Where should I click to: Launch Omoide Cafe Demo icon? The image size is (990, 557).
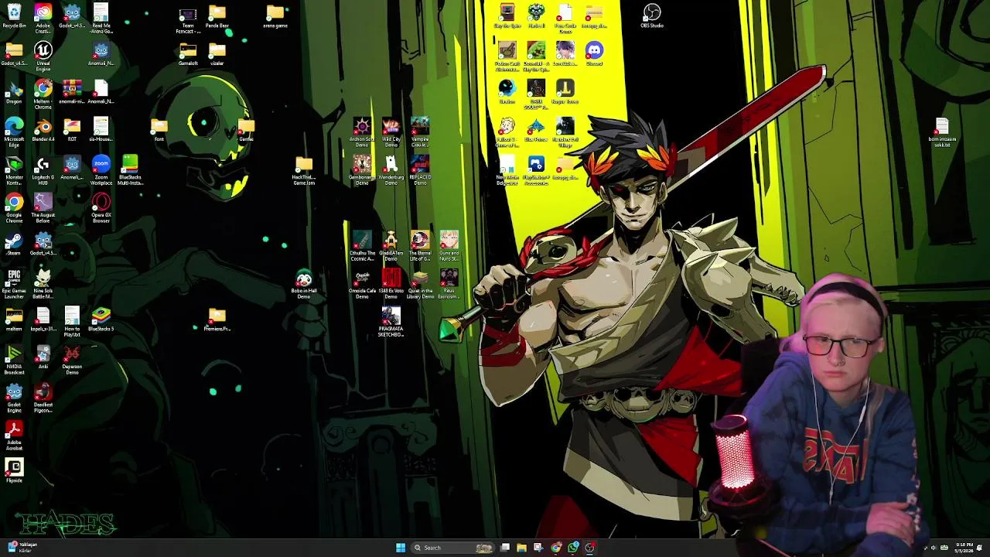[x=362, y=284]
